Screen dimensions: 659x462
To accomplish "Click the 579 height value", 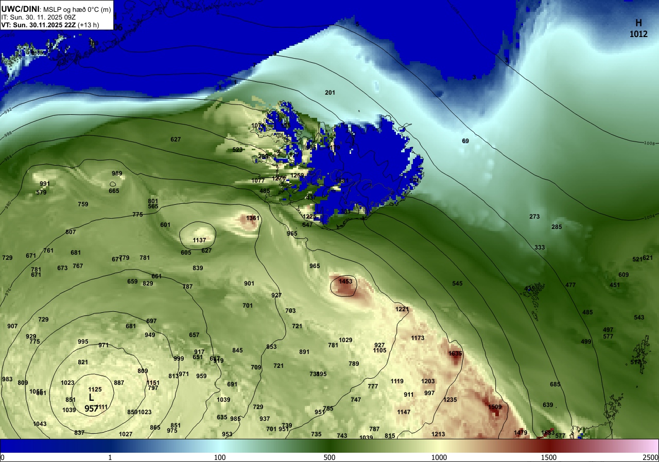I will [41, 192].
